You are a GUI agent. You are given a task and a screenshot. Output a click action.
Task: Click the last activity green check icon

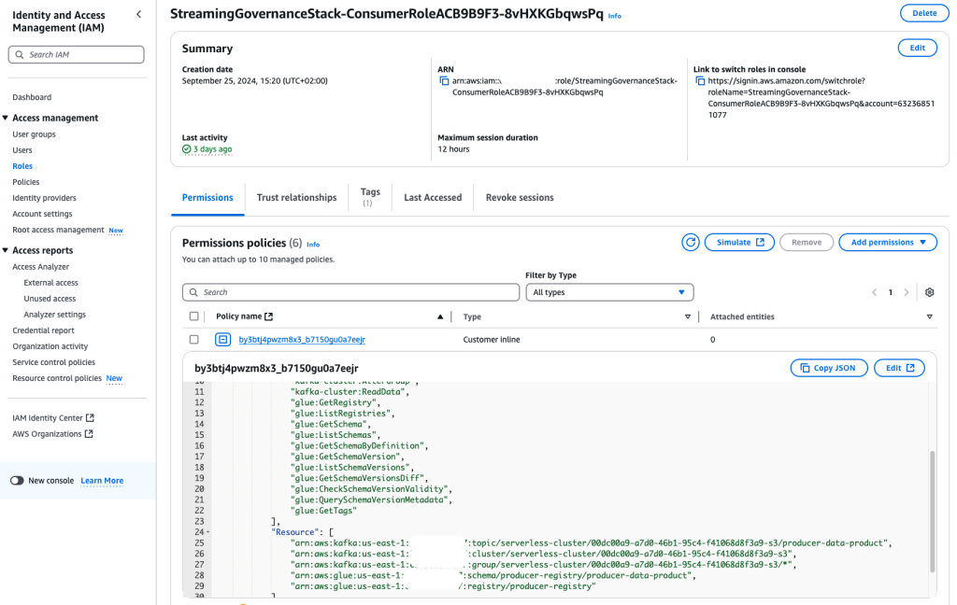[186, 148]
